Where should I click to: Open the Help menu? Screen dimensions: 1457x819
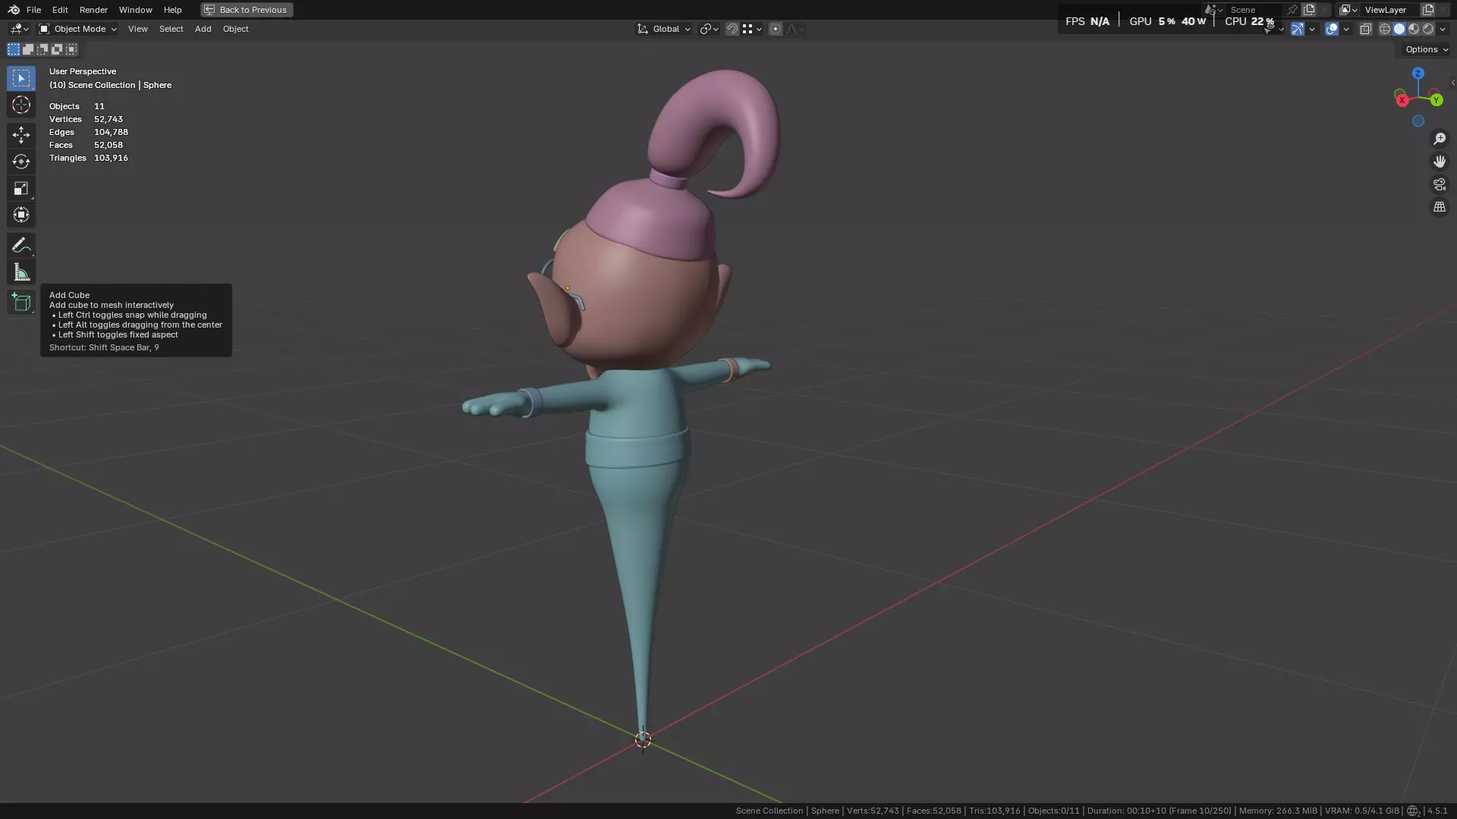tap(172, 10)
